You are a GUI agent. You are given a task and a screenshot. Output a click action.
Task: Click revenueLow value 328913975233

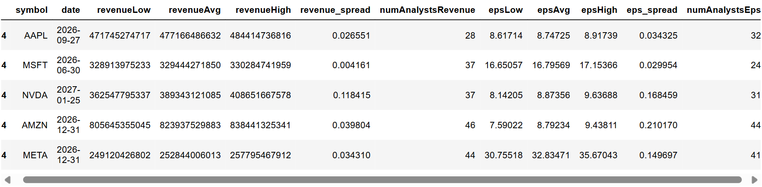click(x=120, y=65)
